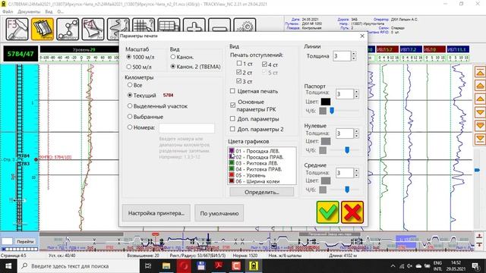Viewport: 486px width, 273px height.
Task: Select the Номера radio button
Action: pos(130,127)
